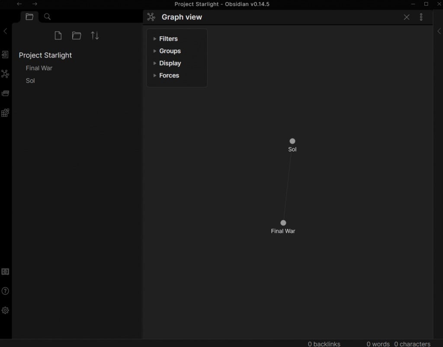The image size is (443, 347).
Task: Open the Final War note in explorer
Action: [39, 68]
